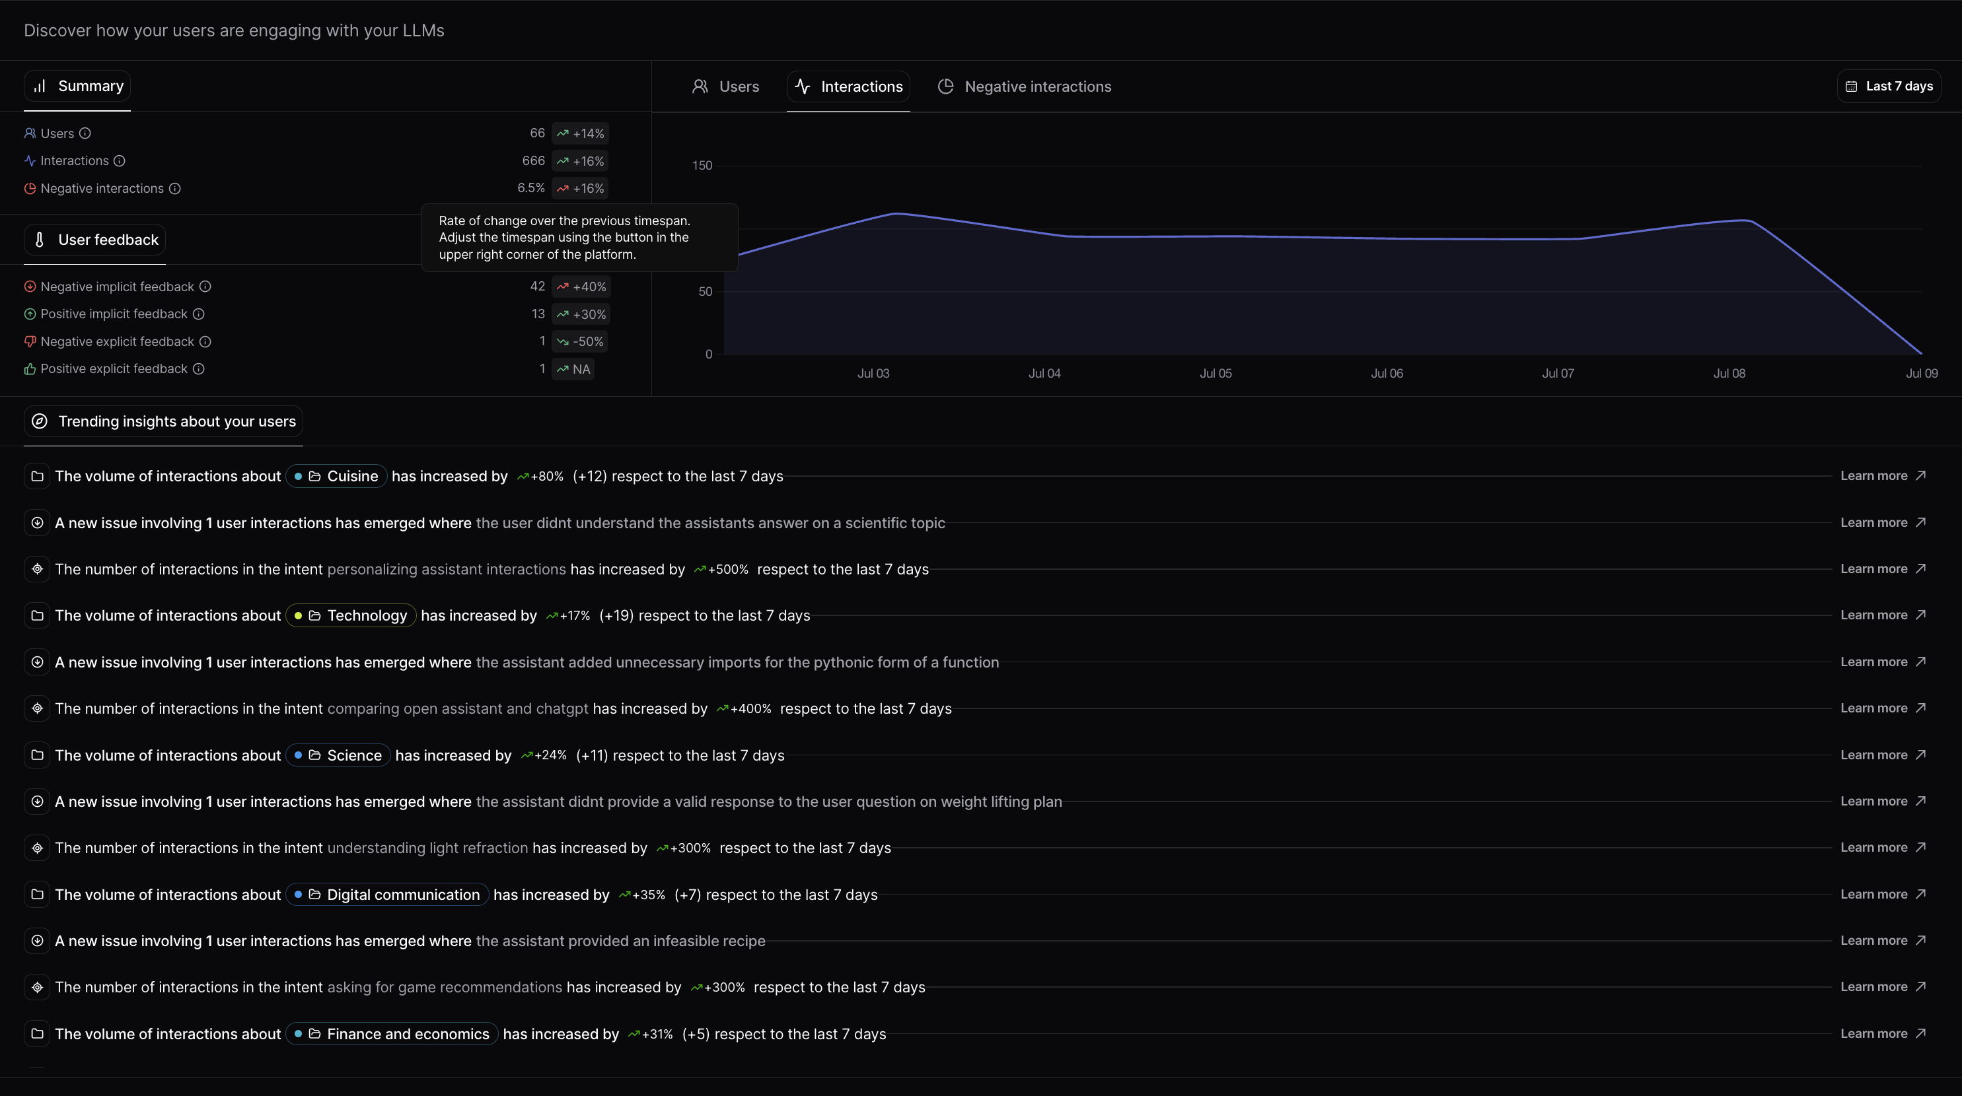The image size is (1962, 1096).
Task: Click the Digital communication topic chip
Action: 387,895
